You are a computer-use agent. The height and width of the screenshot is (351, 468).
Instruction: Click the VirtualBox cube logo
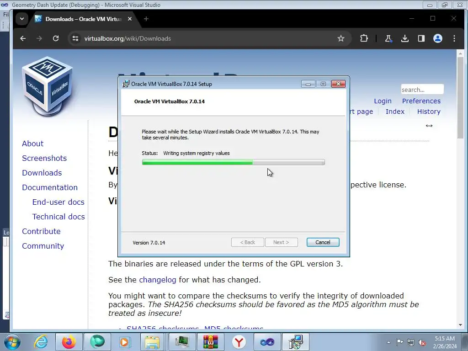point(48,86)
